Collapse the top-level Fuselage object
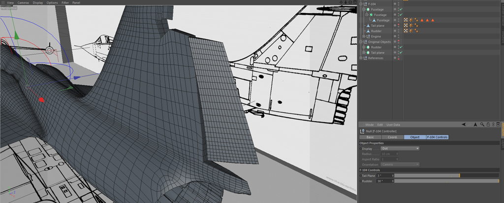This screenshot has width=504, height=203. click(x=364, y=9)
